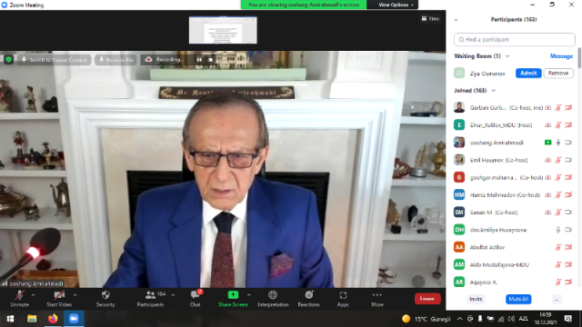
Task: Click the green encryption shield icon
Action: (8, 60)
